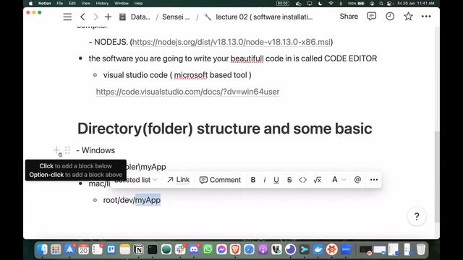The width and height of the screenshot is (463, 260).
Task: Strikethrough the selected text
Action: 289,180
